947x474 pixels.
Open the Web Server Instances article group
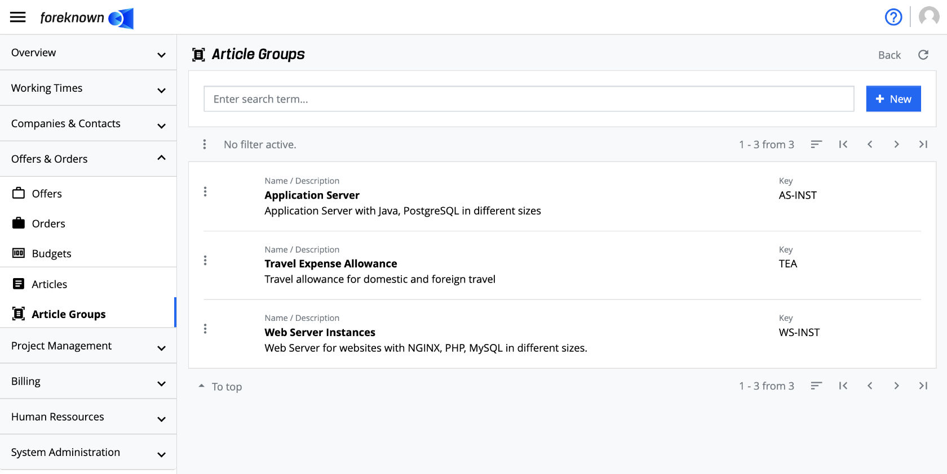coord(320,332)
